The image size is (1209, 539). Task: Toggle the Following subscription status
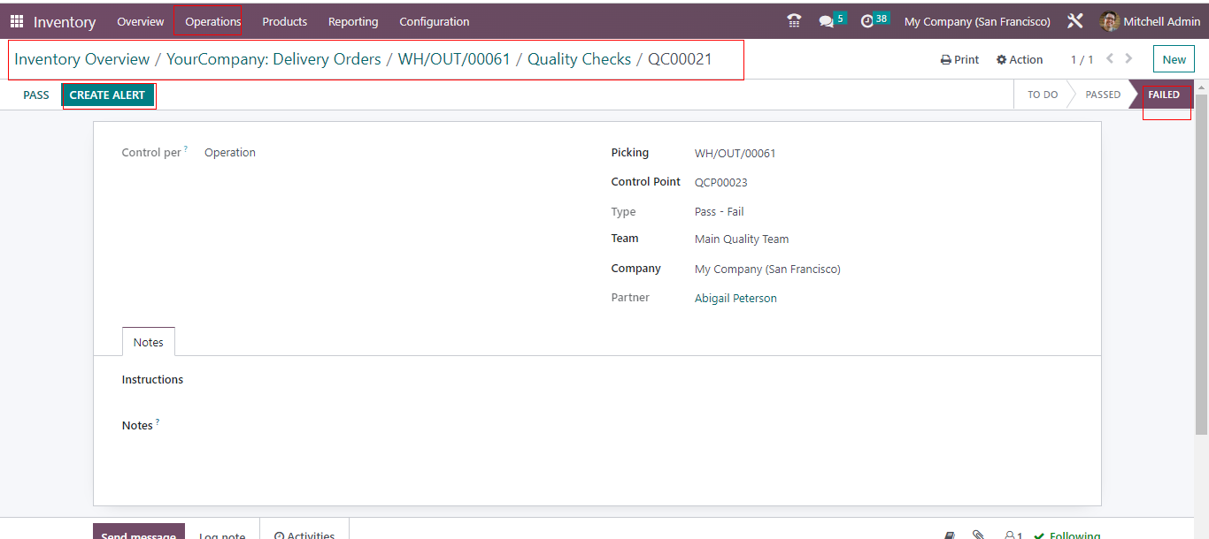(1067, 535)
